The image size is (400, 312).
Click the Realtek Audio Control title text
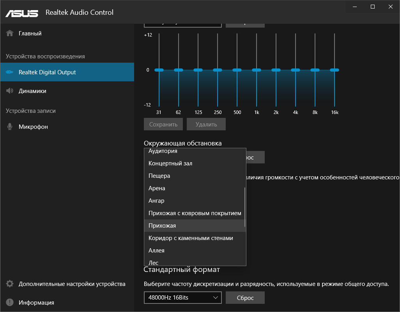pyautogui.click(x=79, y=12)
